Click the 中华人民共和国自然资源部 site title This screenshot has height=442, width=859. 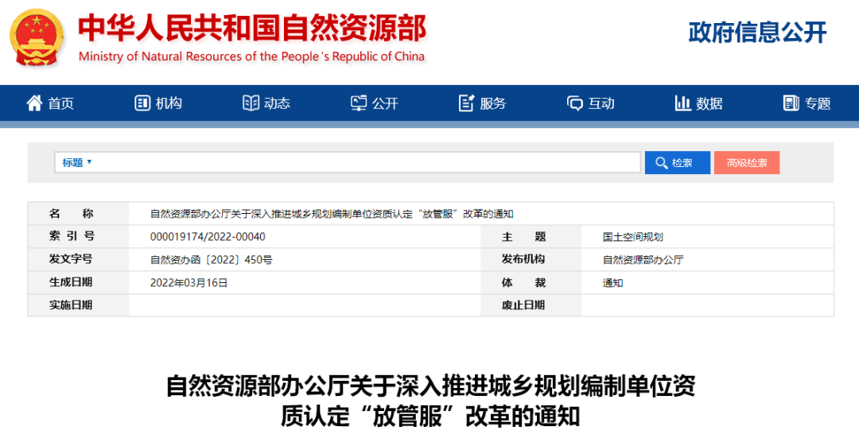click(252, 28)
